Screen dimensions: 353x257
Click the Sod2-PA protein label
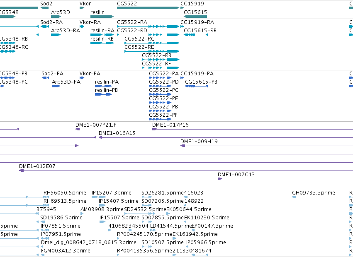coord(53,74)
